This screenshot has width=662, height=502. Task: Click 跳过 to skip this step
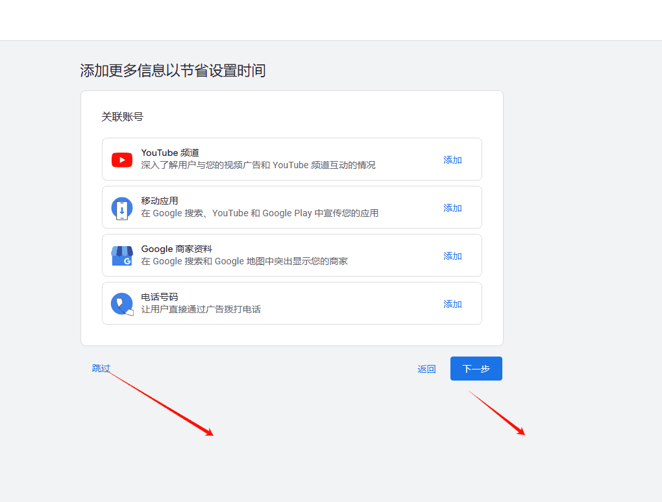coord(101,368)
